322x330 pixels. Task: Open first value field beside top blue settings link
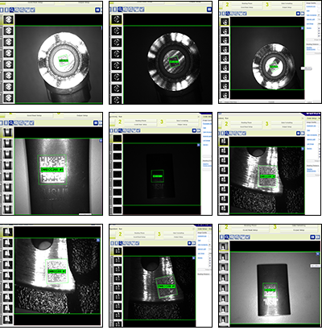tap(320, 6)
